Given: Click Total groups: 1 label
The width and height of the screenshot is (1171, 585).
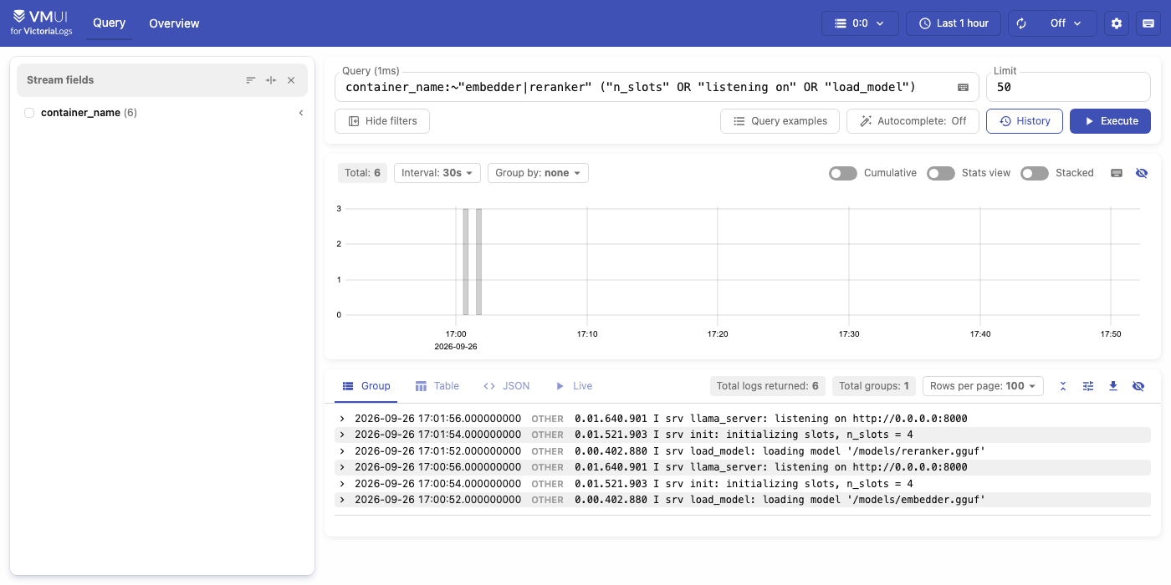Looking at the screenshot, I should coord(874,386).
